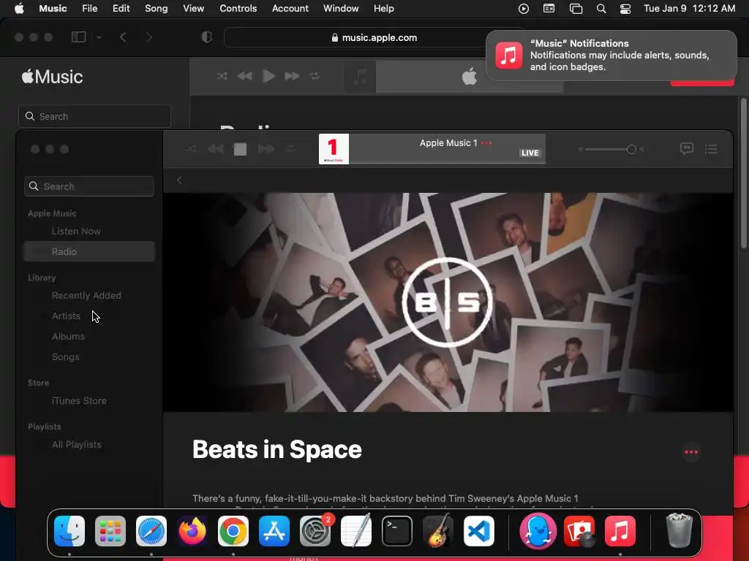The width and height of the screenshot is (749, 561).
Task: Open the red more options button for Beats in Space
Action: click(x=690, y=452)
